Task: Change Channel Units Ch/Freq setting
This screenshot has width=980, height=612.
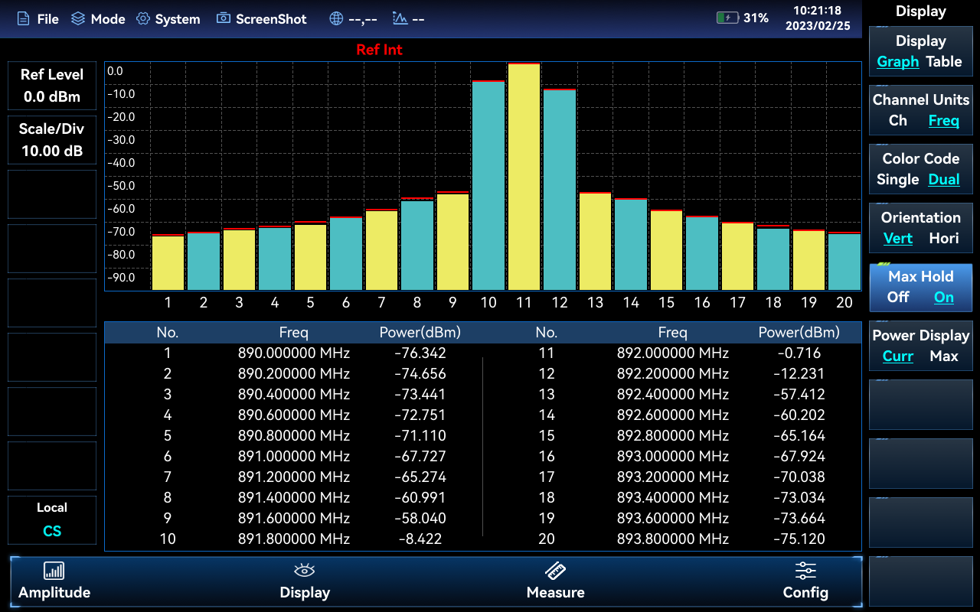Action: click(920, 110)
